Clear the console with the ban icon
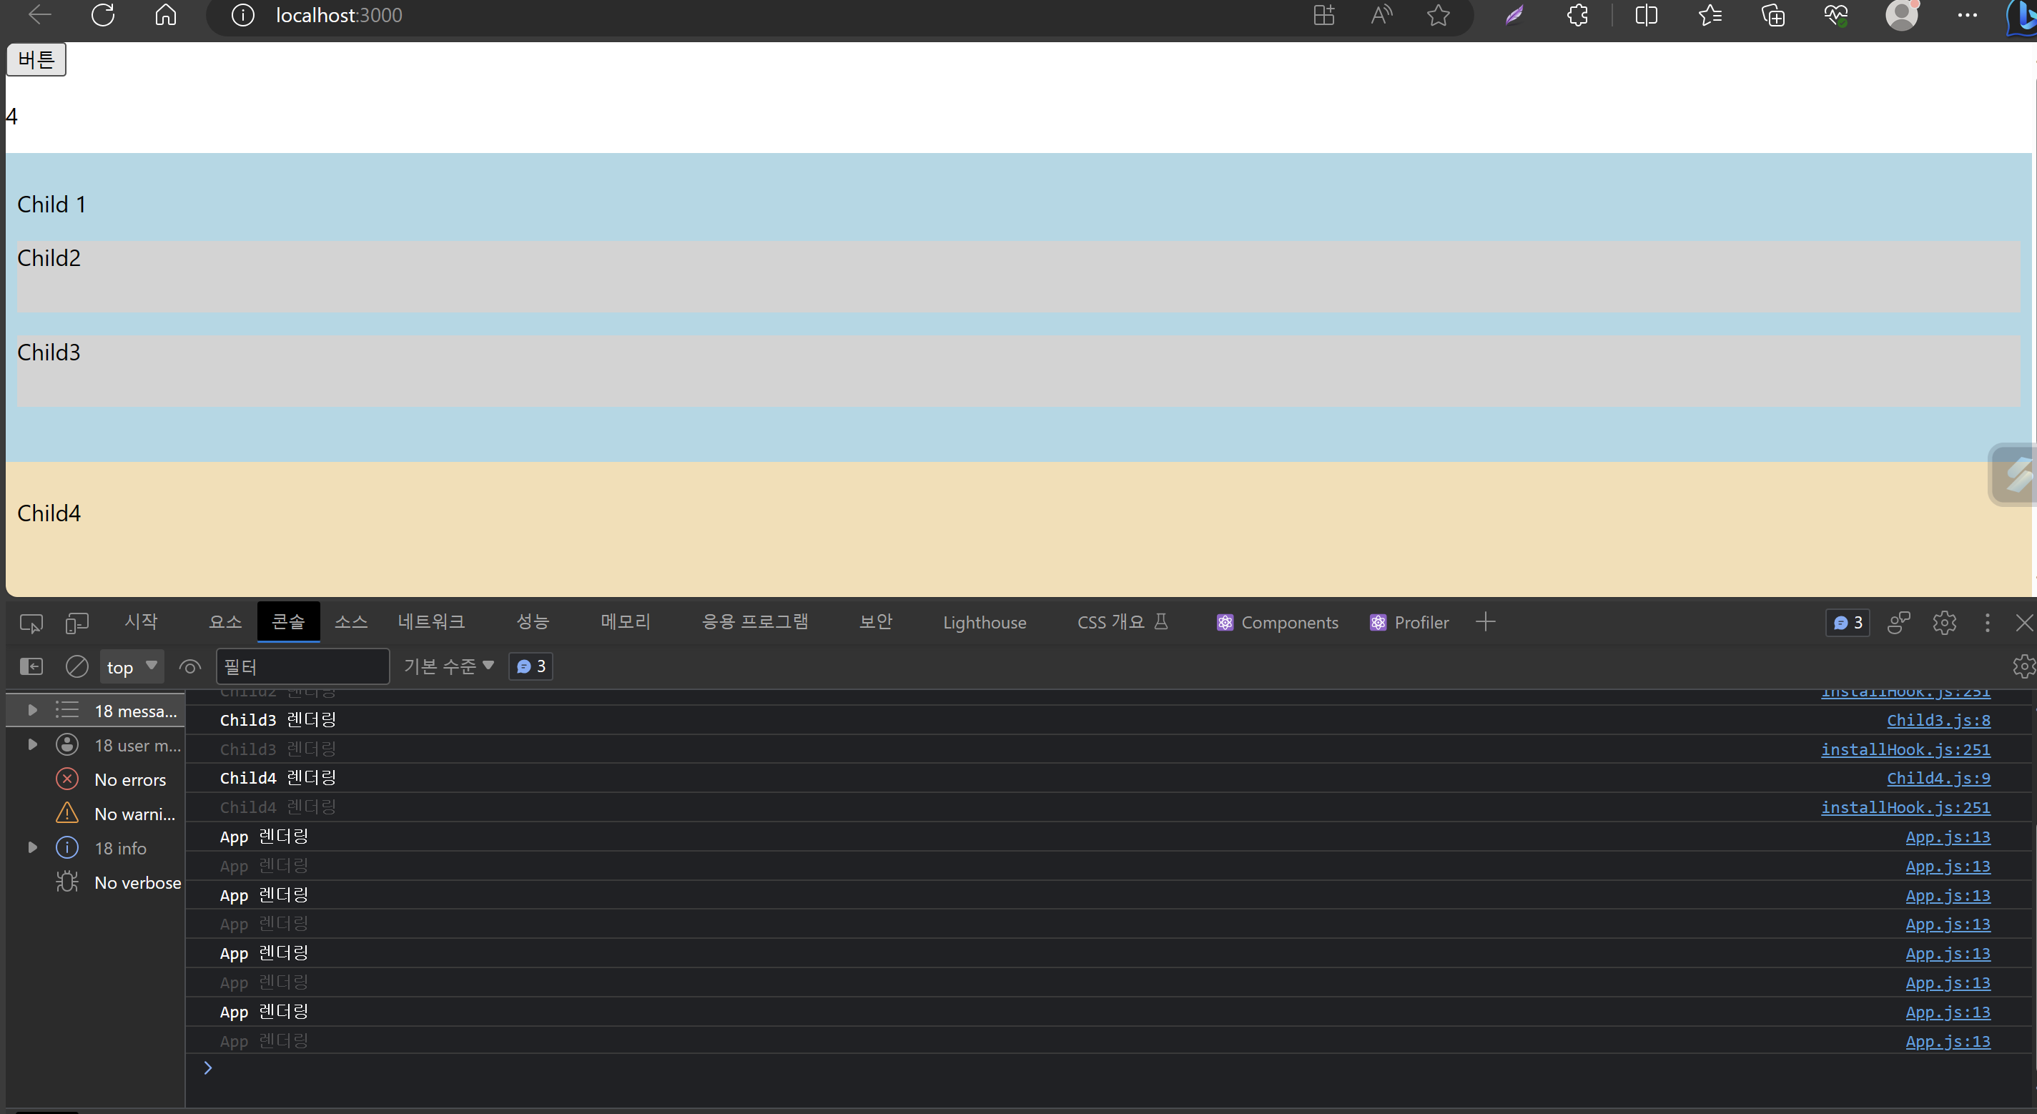Image resolution: width=2037 pixels, height=1114 pixels. pyautogui.click(x=77, y=666)
